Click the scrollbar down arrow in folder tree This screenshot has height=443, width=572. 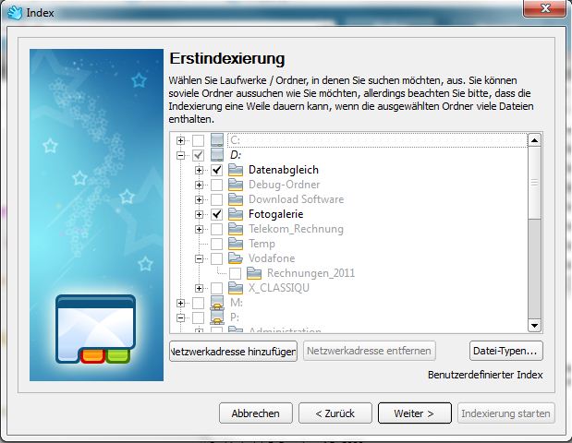pos(533,325)
